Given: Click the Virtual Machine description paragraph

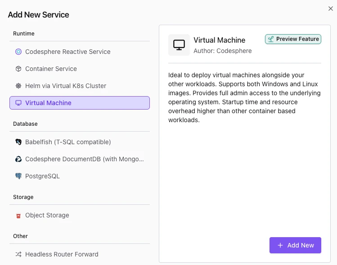Looking at the screenshot, I should point(245,97).
